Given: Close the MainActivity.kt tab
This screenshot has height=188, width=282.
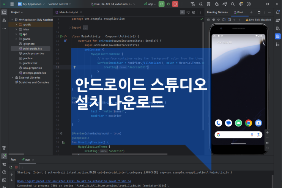Looking at the screenshot, I should pyautogui.click(x=81, y=12).
